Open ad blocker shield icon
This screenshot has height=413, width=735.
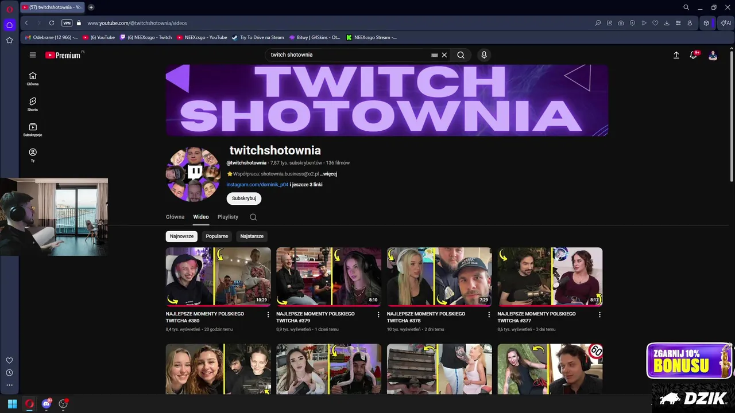coord(632,23)
